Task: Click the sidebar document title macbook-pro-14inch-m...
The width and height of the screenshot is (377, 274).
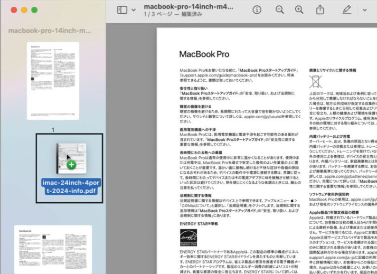Action: click(x=50, y=31)
